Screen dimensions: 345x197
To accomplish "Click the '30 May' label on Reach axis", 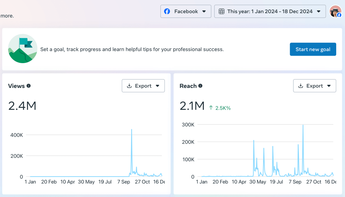I will point(257,182).
